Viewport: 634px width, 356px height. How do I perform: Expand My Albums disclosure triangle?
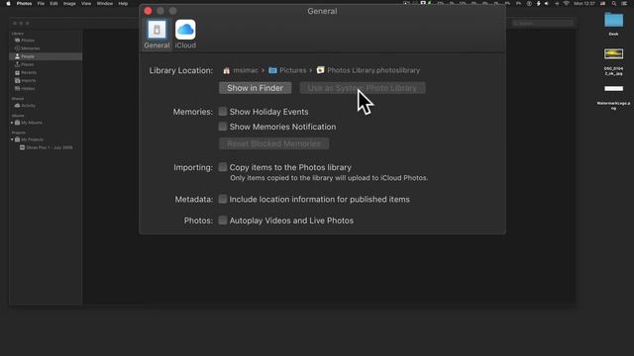12,123
